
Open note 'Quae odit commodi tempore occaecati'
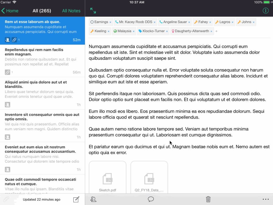(x=42, y=184)
